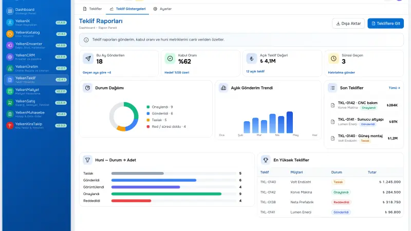
Task: Open the YelkenEnvanter sidebar icon
Action: [x=10, y=45]
